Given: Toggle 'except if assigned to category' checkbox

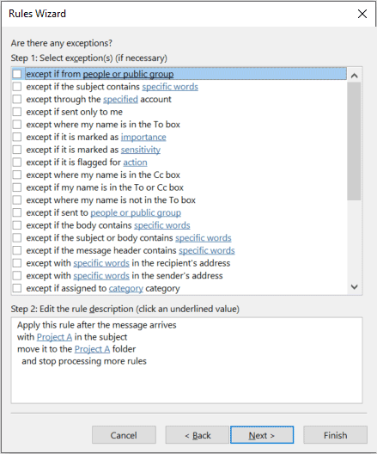Looking at the screenshot, I should [17, 288].
